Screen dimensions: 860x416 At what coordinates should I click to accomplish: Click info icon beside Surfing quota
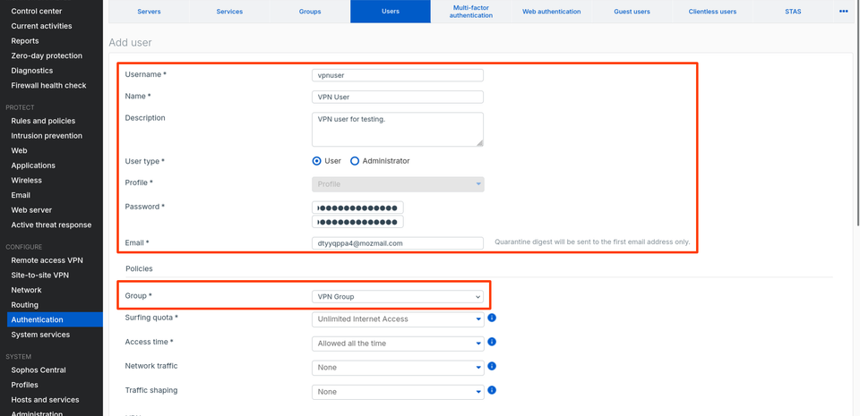coord(492,318)
